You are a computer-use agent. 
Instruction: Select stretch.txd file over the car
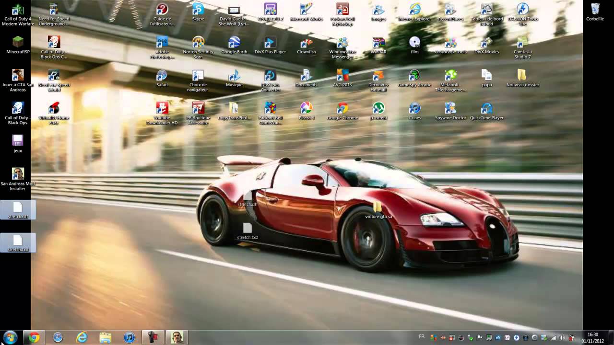[x=248, y=231]
